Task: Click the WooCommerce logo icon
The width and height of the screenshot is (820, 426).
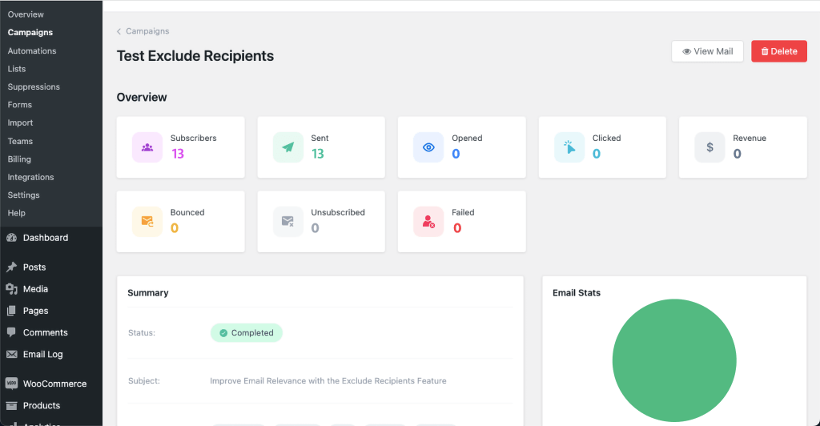Action: coord(11,384)
